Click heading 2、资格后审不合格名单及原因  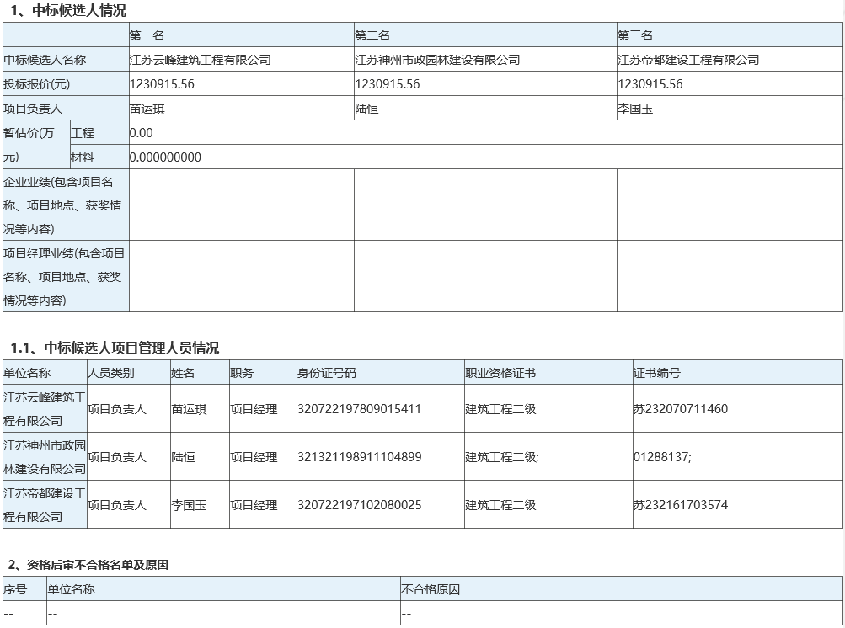pyautogui.click(x=88, y=565)
